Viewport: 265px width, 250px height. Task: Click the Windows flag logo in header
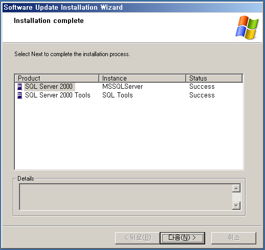(247, 28)
